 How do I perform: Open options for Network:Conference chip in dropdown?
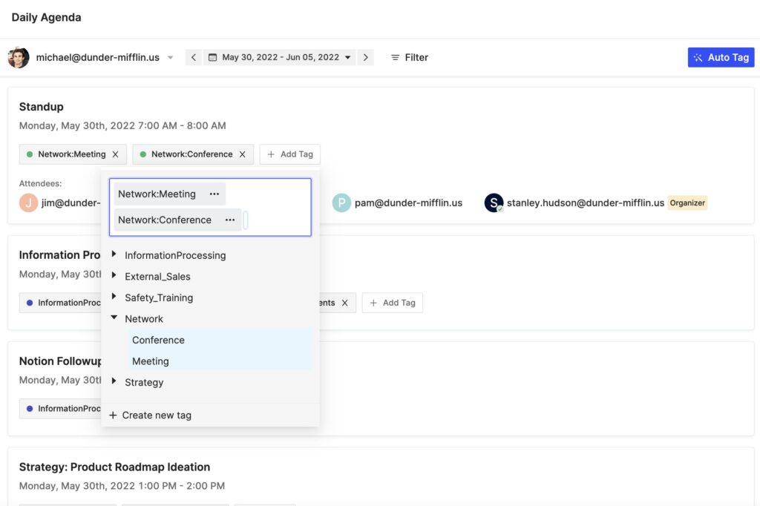[x=230, y=220]
